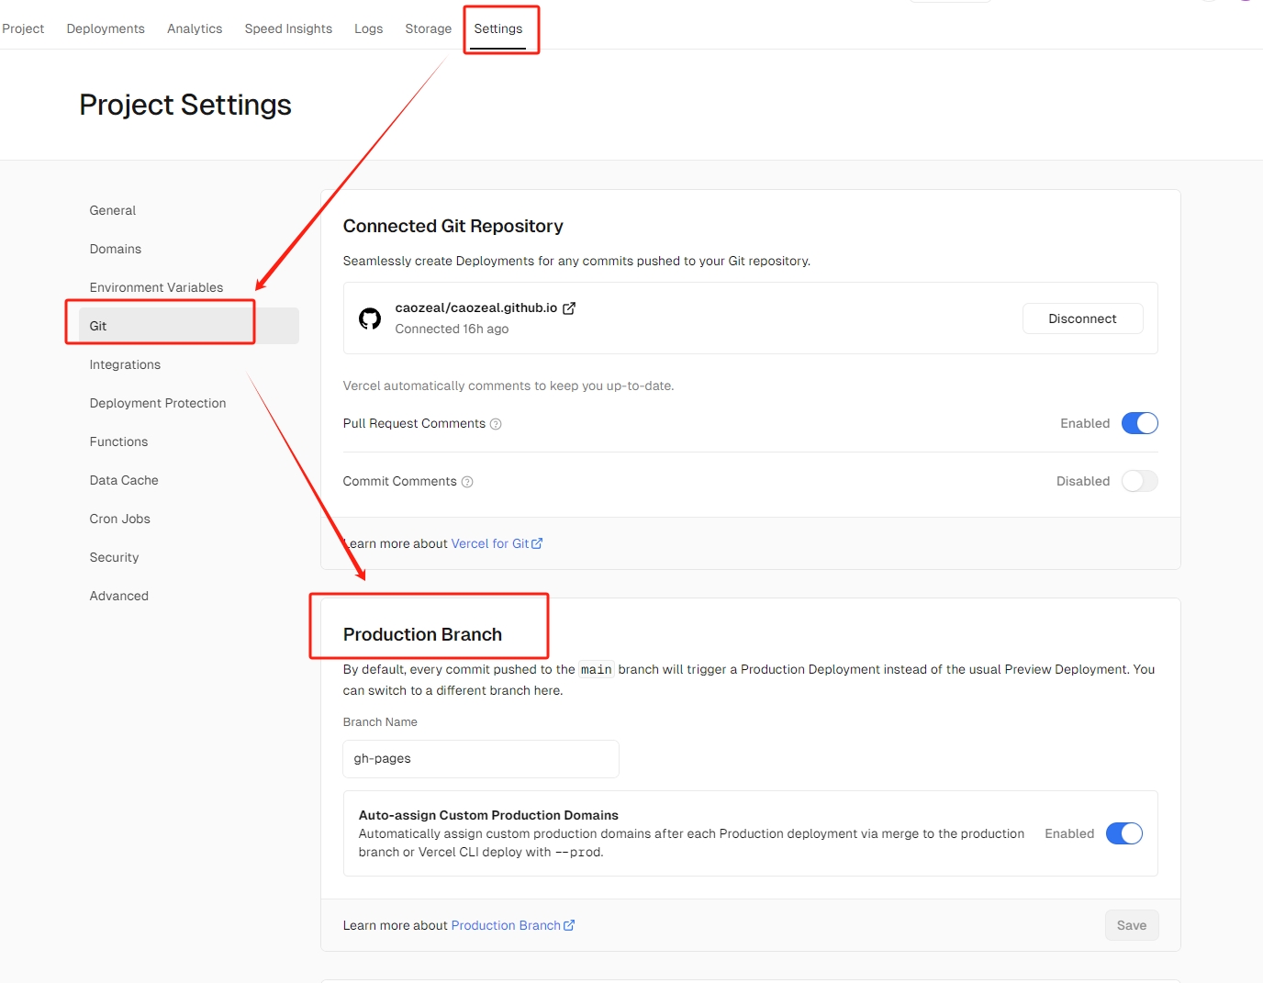Click external link icon after Production Branch link
Viewport: 1263px width, 983px height.
point(569,925)
